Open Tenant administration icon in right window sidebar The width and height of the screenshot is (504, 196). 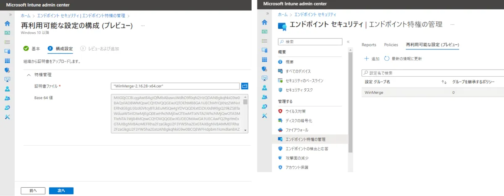tap(264, 106)
